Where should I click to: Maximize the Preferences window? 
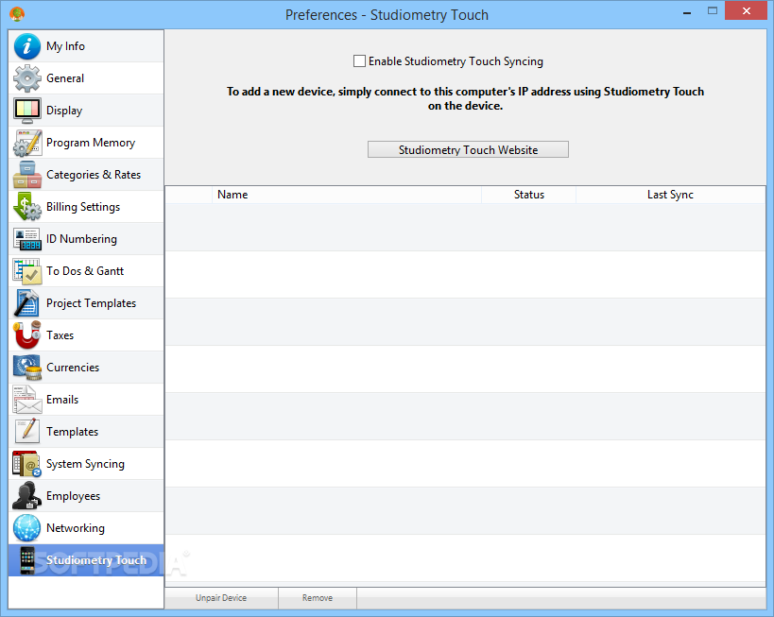713,11
